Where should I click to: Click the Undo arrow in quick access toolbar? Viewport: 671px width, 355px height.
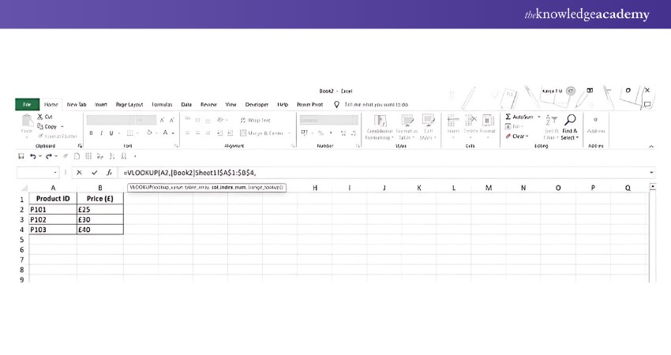[32, 156]
